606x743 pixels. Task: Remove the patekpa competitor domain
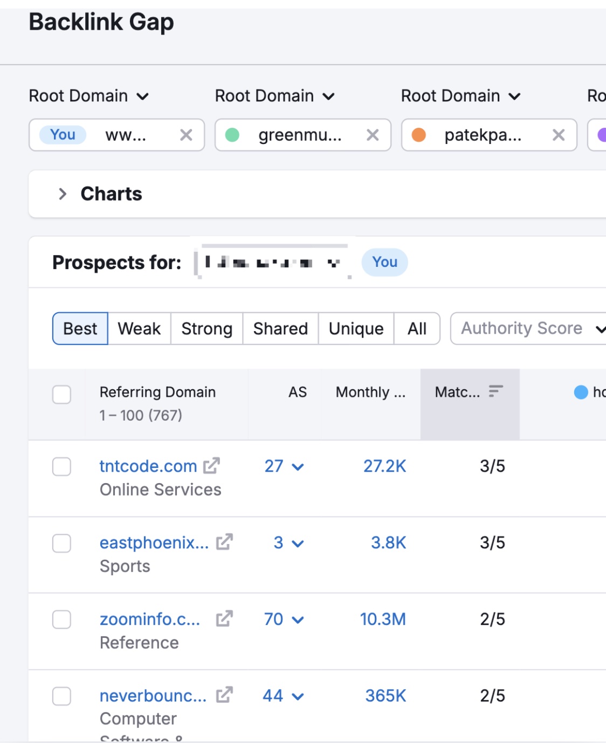557,135
